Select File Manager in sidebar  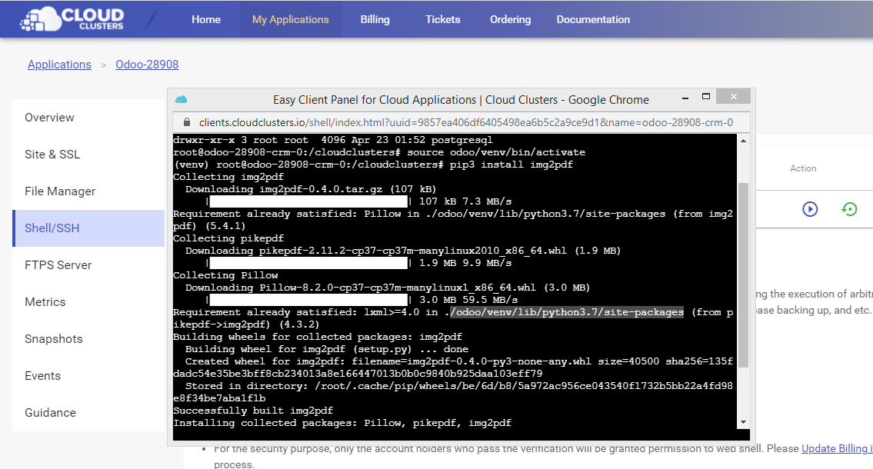[x=60, y=191]
